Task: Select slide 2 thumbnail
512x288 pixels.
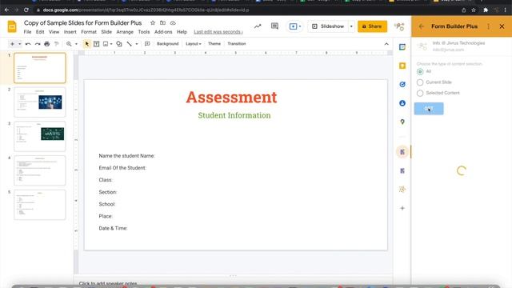Action: coord(40,102)
